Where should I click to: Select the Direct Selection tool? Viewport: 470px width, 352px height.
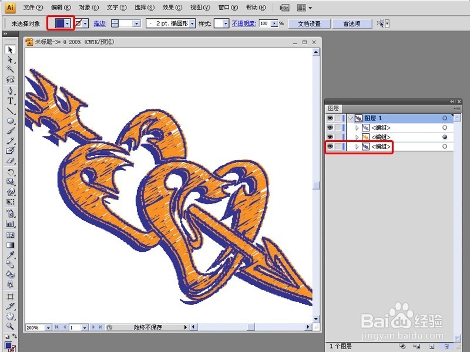[x=10, y=60]
